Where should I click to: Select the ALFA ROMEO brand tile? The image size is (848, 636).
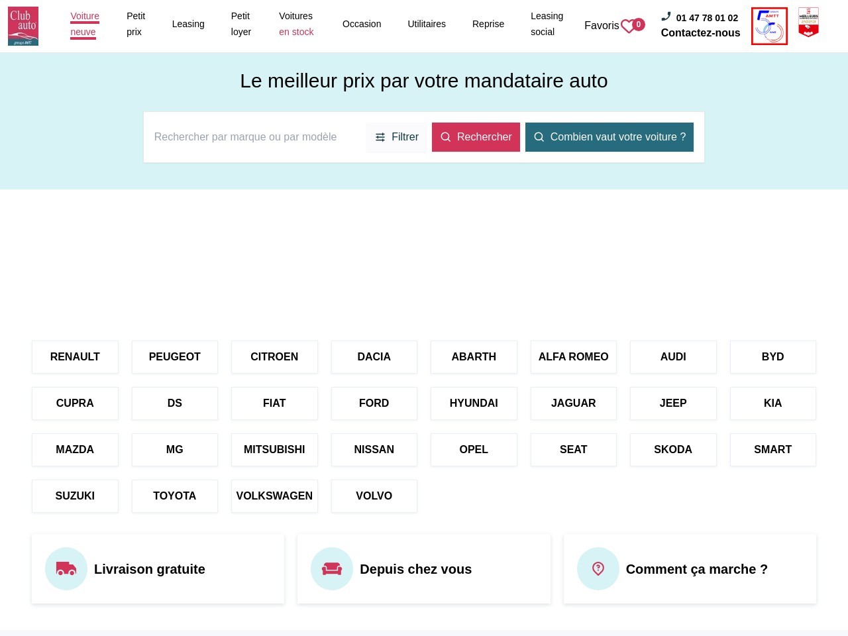pos(573,357)
